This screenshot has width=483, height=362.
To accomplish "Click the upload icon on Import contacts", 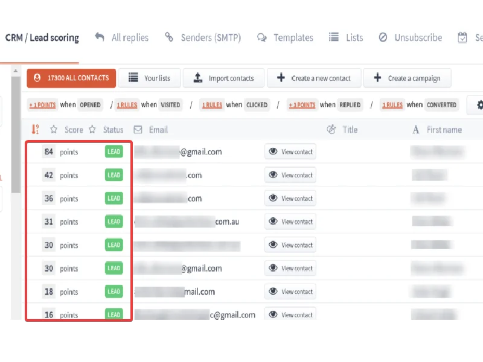I will (198, 78).
